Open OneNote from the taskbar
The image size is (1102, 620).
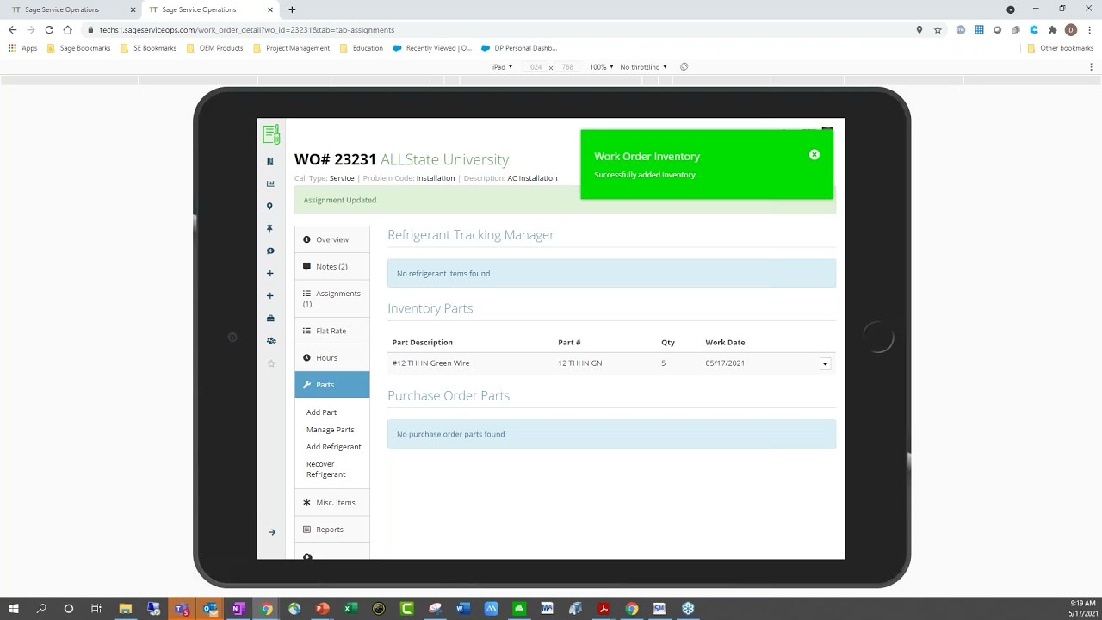pyautogui.click(x=238, y=609)
